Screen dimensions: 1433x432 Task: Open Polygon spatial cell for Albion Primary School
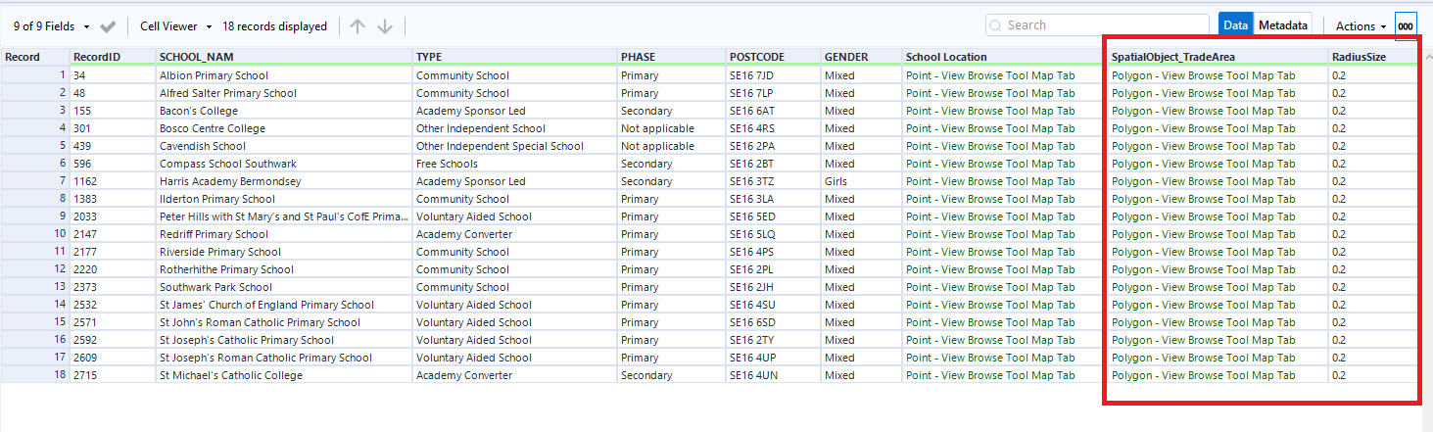click(1203, 75)
